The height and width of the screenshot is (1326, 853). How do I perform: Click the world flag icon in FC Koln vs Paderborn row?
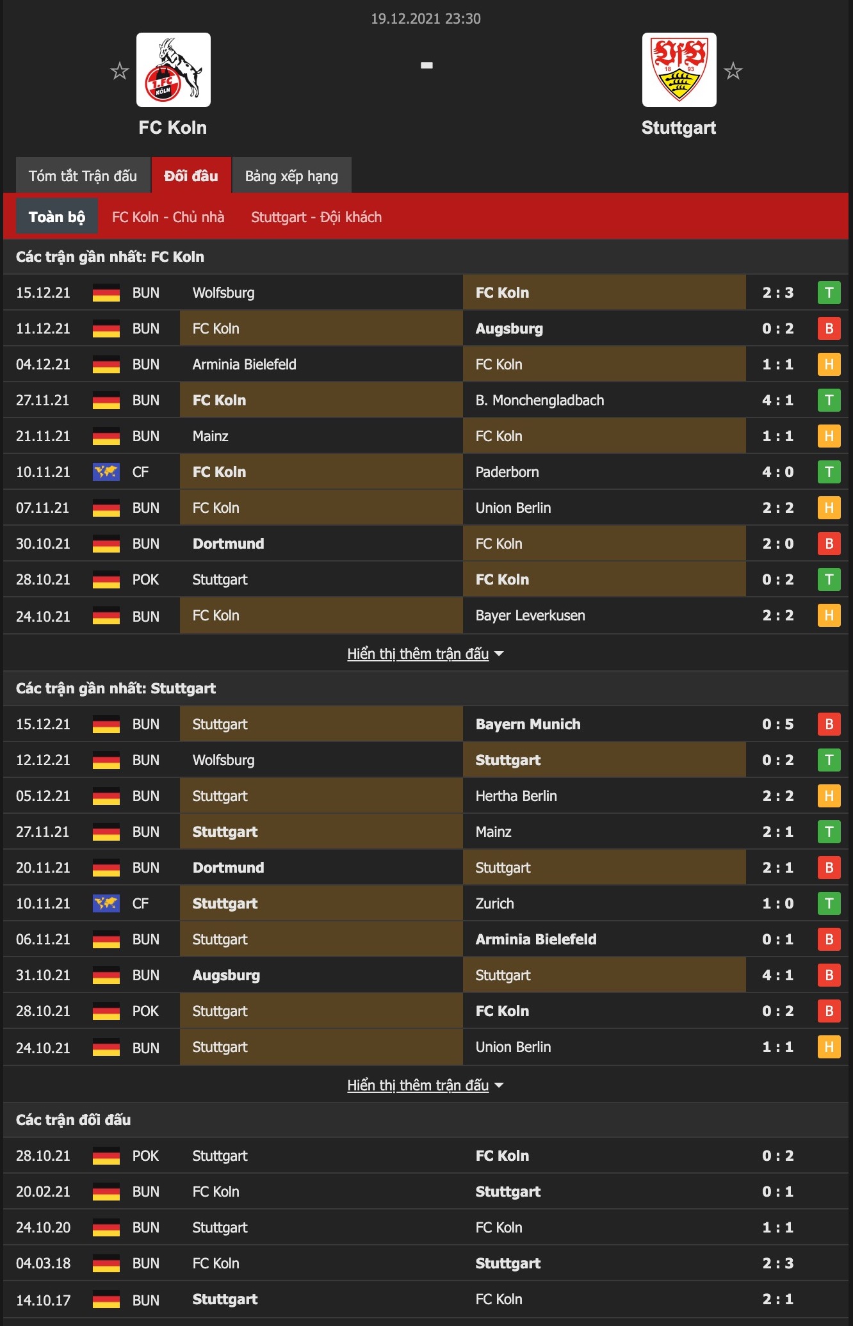click(106, 472)
